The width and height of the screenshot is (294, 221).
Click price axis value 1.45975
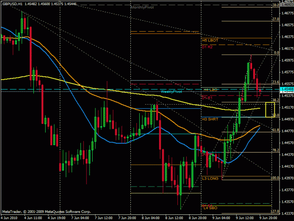(287, 60)
